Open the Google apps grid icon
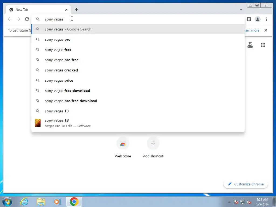The image size is (276, 207). (263, 45)
